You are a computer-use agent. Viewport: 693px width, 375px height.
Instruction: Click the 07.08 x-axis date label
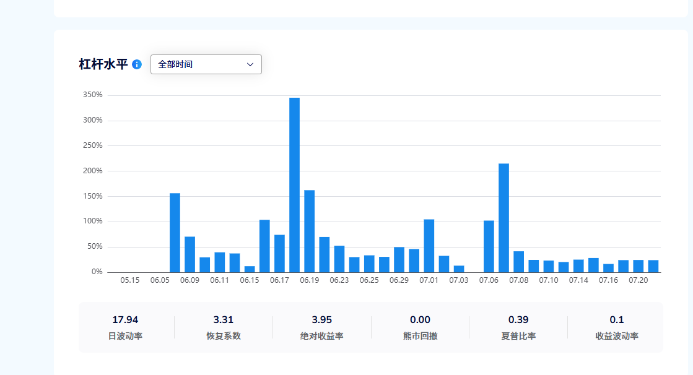point(518,280)
